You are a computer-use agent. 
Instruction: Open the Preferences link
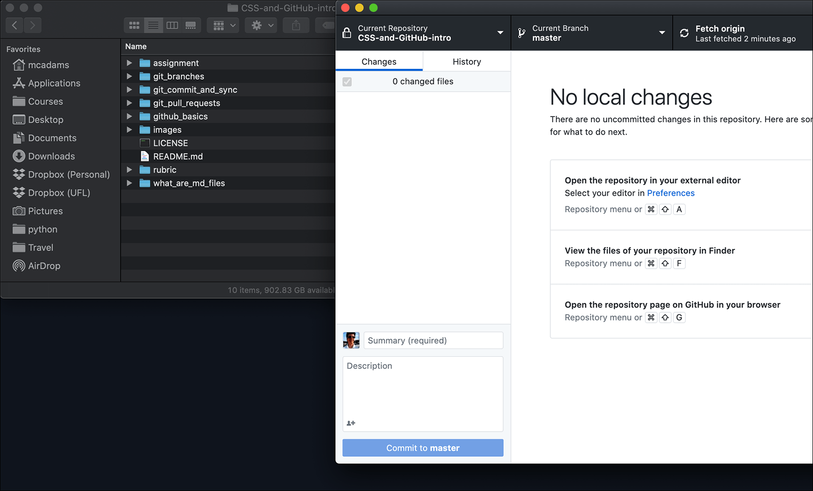671,193
